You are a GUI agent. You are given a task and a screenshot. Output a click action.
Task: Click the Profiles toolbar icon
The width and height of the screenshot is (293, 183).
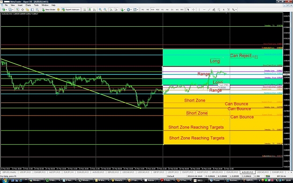click(x=10, y=9)
